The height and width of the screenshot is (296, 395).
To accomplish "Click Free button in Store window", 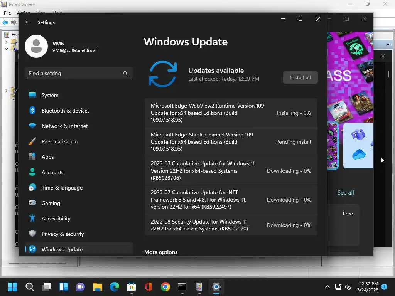I will [x=348, y=214].
